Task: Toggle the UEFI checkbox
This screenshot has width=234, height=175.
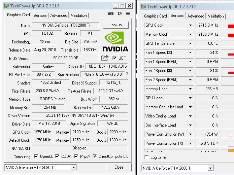Action: (x=114, y=58)
